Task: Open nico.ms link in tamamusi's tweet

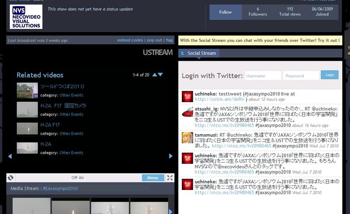Action: coord(242,146)
